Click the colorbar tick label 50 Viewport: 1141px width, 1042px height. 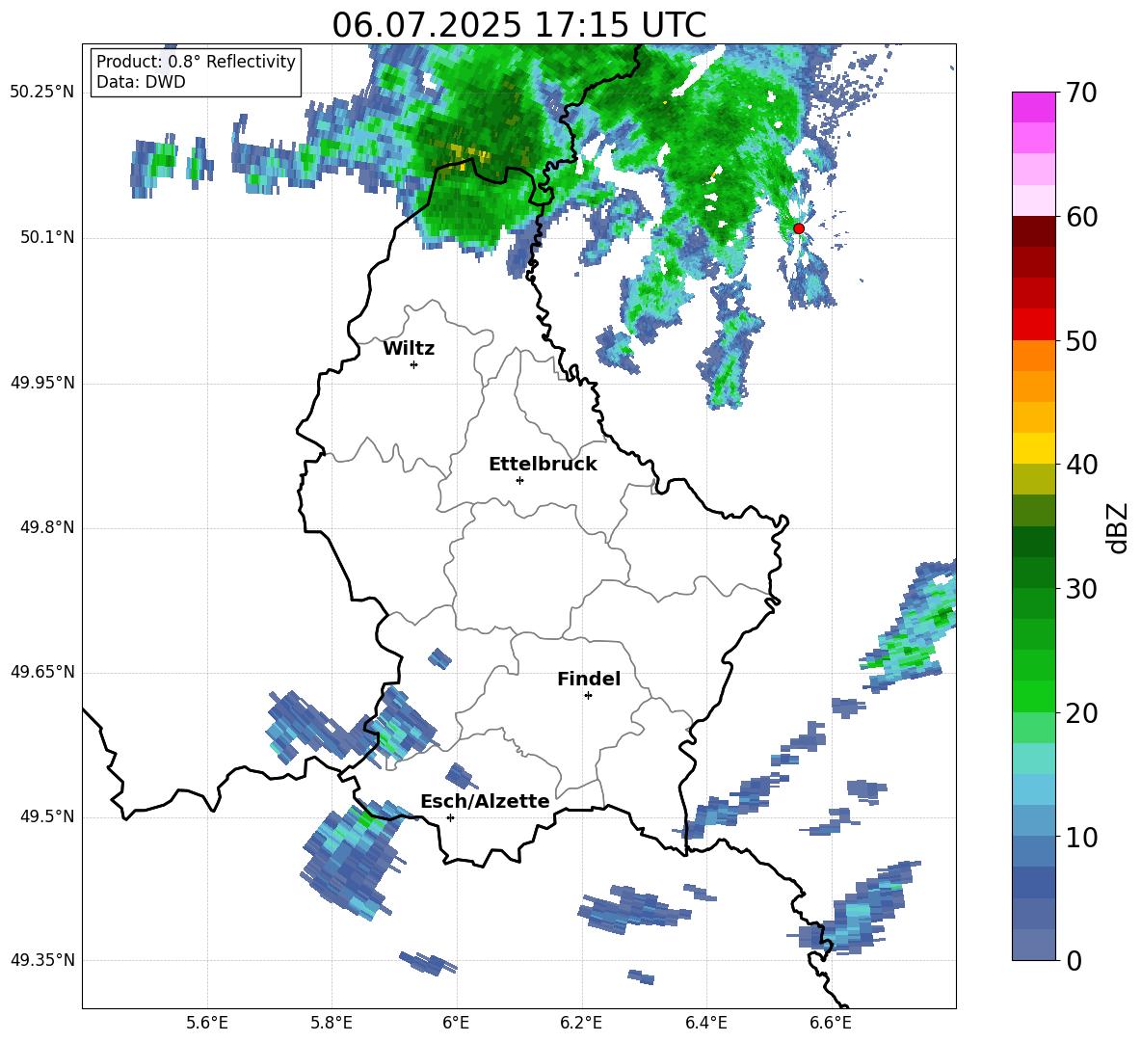point(1081,340)
